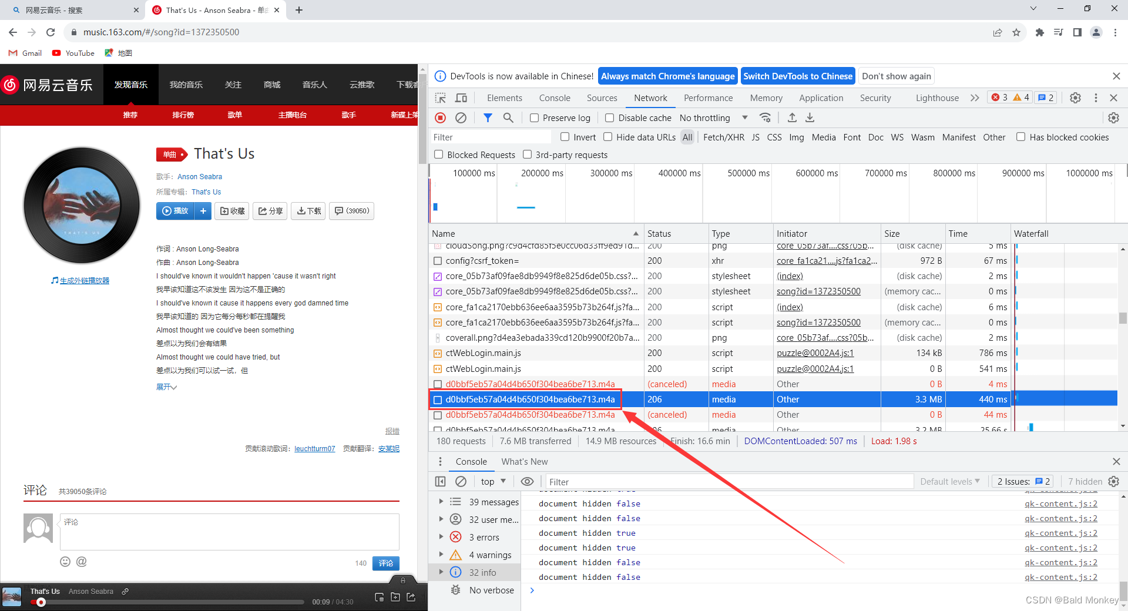Screen dimensions: 1128x611
Task: Expand 39 messages group
Action: tap(441, 502)
